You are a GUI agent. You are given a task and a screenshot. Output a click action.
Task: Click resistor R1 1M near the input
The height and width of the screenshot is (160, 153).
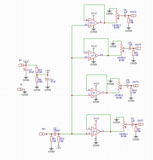(x=51, y=139)
